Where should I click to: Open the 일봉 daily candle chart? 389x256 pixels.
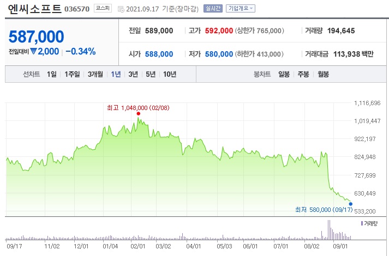tap(284, 74)
